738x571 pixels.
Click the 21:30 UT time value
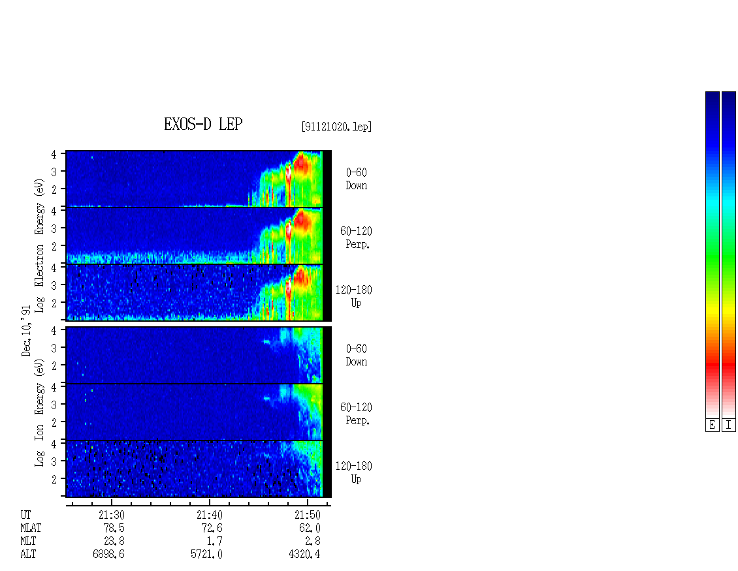[112, 515]
